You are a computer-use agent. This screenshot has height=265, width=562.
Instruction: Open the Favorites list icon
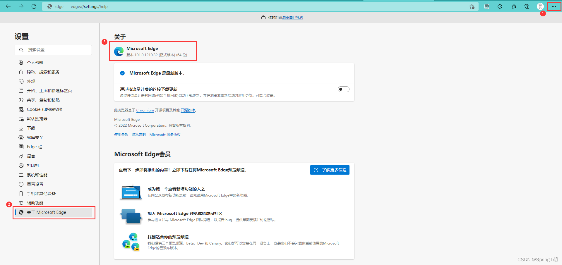click(514, 6)
